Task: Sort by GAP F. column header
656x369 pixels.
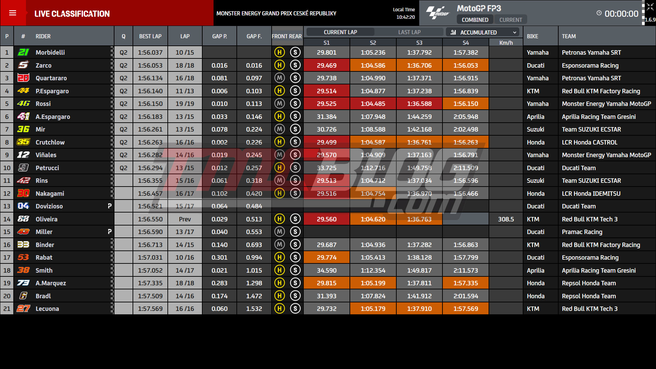Action: pyautogui.click(x=254, y=36)
